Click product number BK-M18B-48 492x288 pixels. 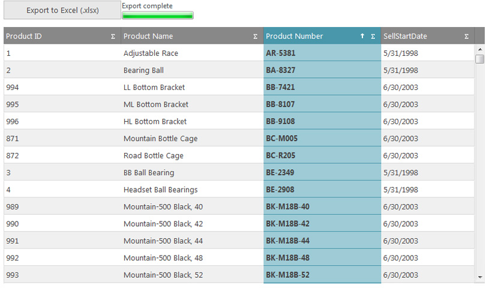[322, 257]
